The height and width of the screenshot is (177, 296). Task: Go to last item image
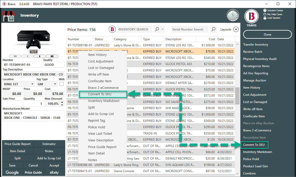click(x=52, y=56)
